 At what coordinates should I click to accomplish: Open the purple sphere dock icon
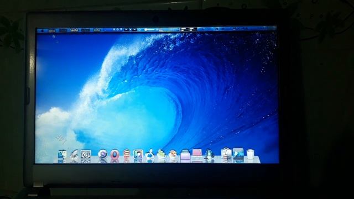click(x=102, y=155)
